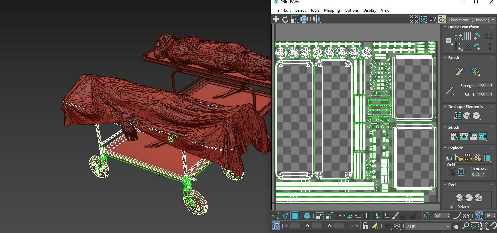Open the Tools menu
Image resolution: width=497 pixels, height=233 pixels.
tap(315, 10)
